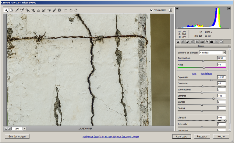The height and width of the screenshot is (143, 234).
Task: Open the HSL / Grayscale panel tab
Action: 192,42
